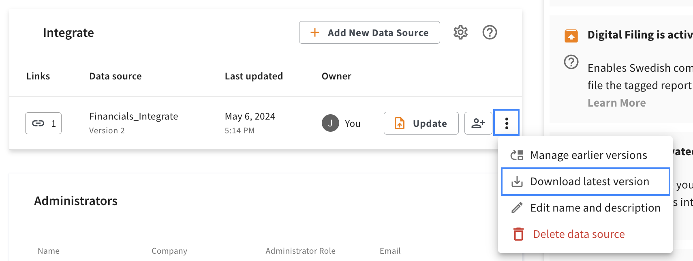693x261 pixels.
Task: Click the Data source column header
Action: 115,76
